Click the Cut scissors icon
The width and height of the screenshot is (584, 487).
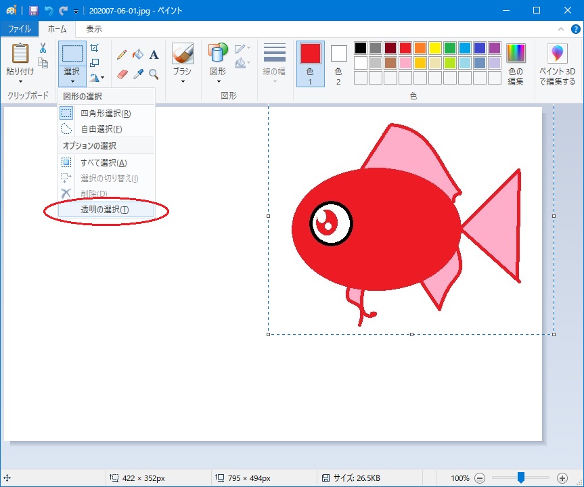point(43,47)
